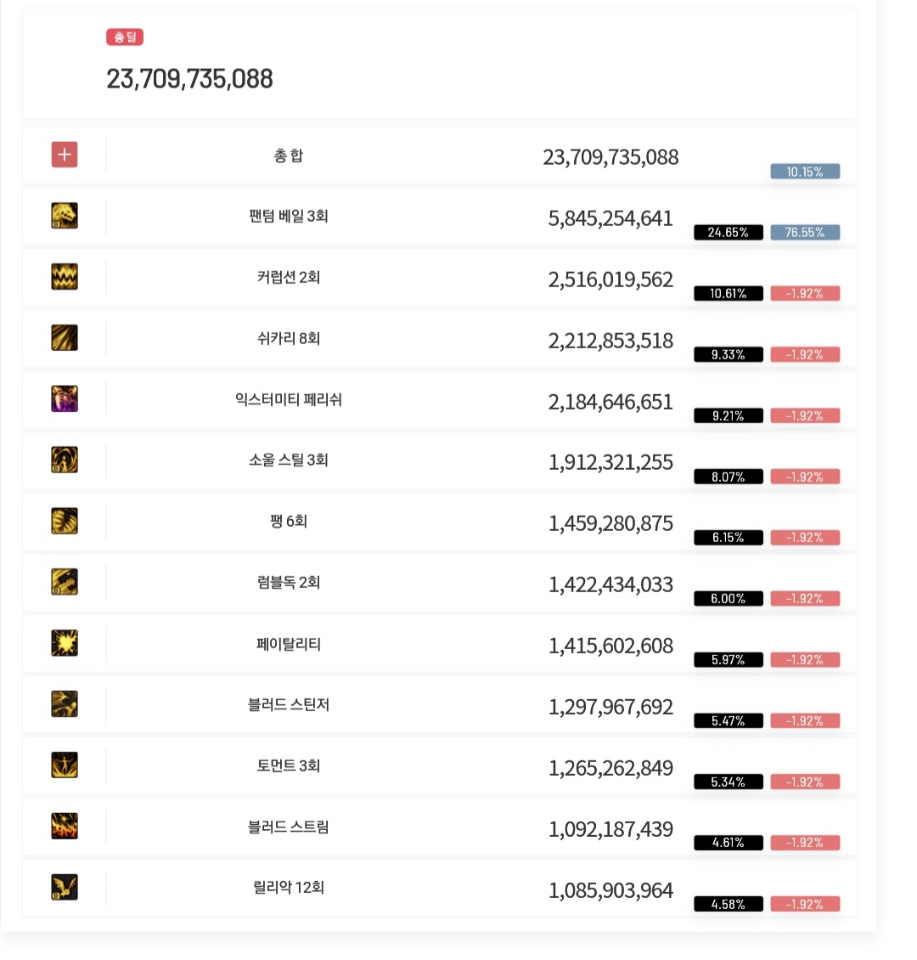Click the 럼블독 skill icon
Screen dimensions: 917x960
[x=65, y=582]
